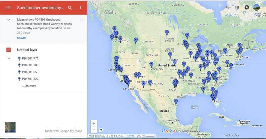Click the map pin in Montana
266x139 pixels.
(x=136, y=40)
